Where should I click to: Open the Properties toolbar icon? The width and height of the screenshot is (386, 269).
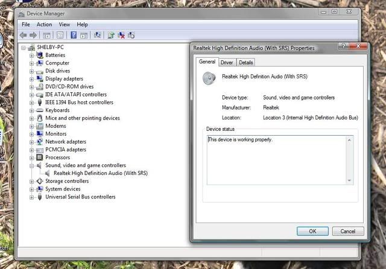coord(60,35)
